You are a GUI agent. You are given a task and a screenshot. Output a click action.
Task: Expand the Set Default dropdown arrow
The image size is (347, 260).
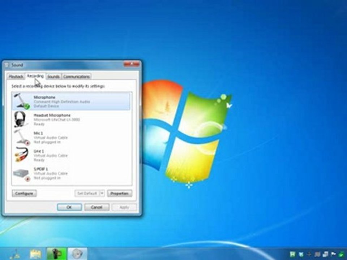pyautogui.click(x=102, y=194)
